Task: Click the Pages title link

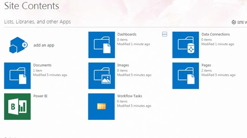Action: 206,65
